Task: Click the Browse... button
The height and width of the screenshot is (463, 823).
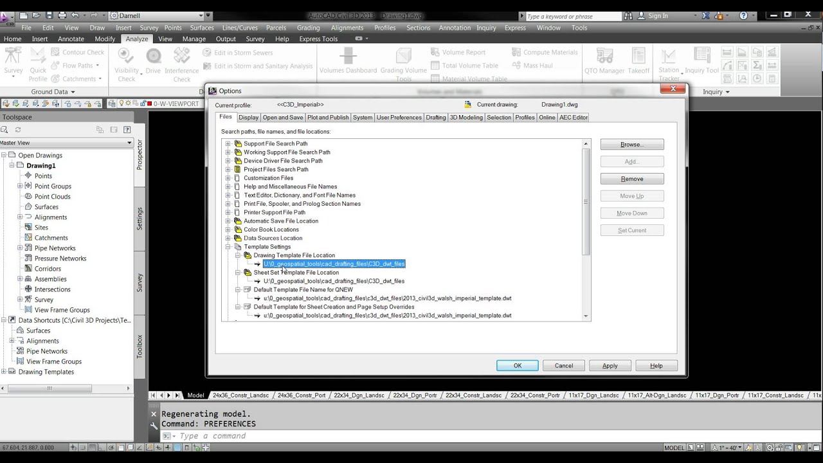Action: click(632, 145)
